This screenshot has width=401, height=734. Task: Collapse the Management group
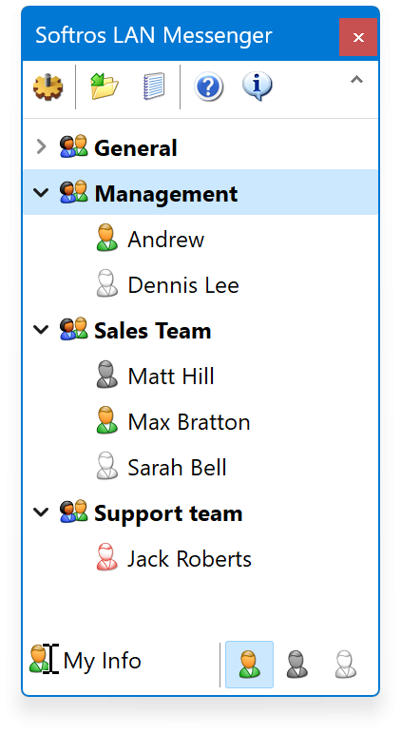pos(42,192)
